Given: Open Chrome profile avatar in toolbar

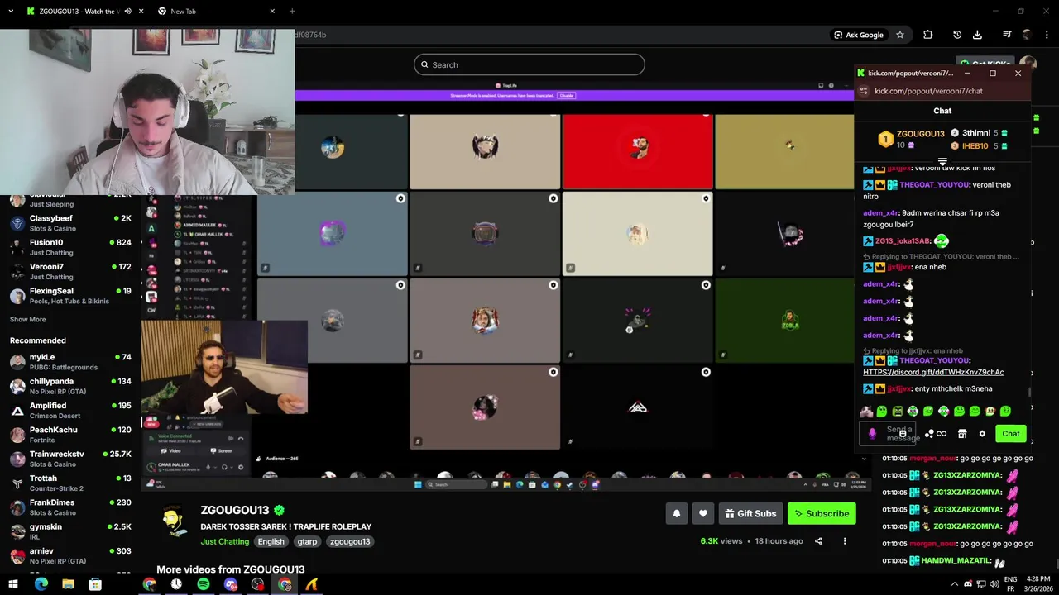Looking at the screenshot, I should pyautogui.click(x=1027, y=35).
